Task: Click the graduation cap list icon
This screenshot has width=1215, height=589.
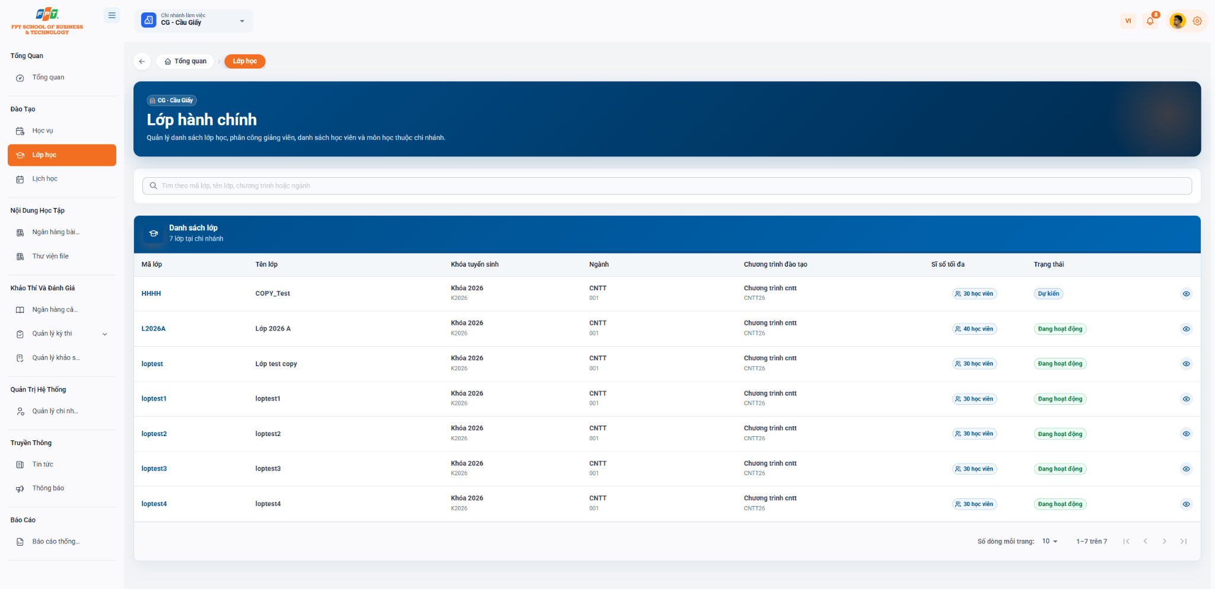Action: coord(154,233)
